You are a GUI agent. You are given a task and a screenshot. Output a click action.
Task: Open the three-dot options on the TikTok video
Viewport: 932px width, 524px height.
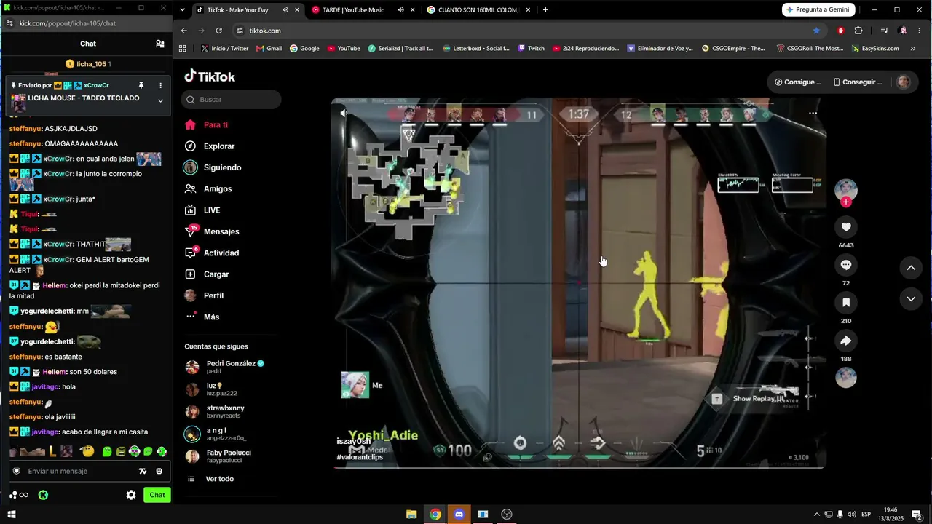813,113
